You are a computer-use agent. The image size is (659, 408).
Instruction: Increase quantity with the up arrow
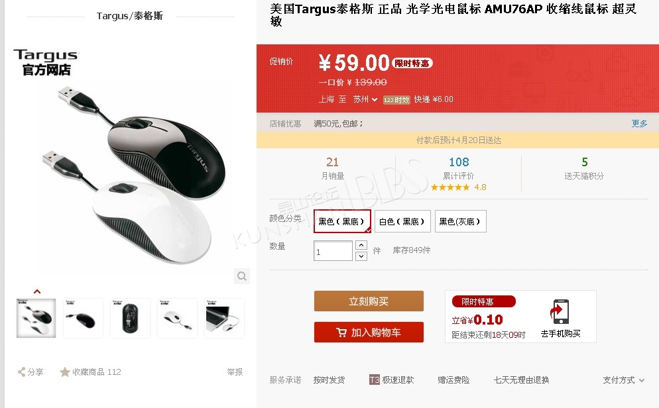(x=361, y=245)
